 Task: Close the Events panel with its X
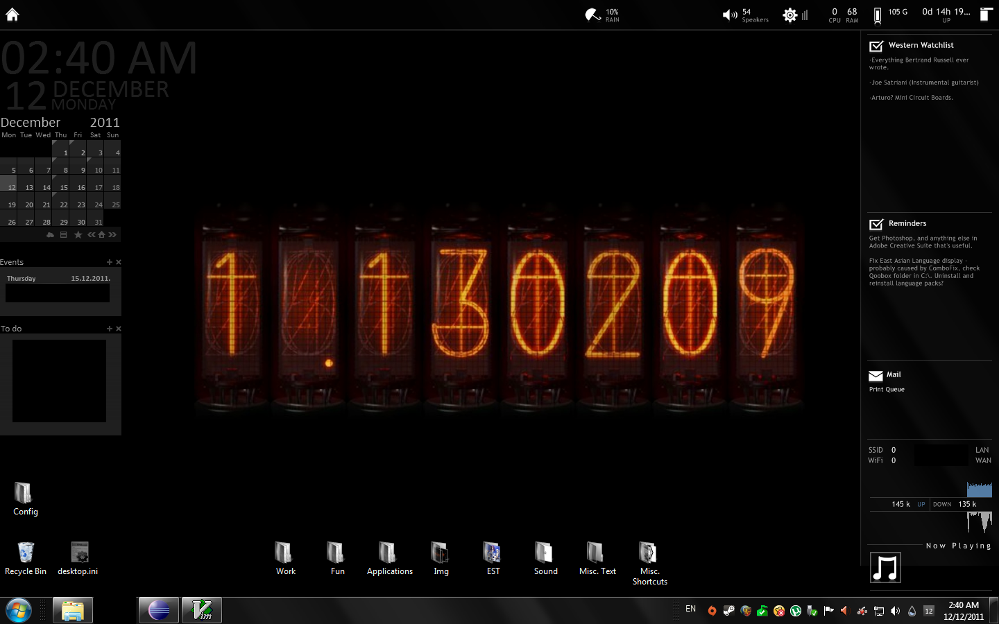[118, 262]
